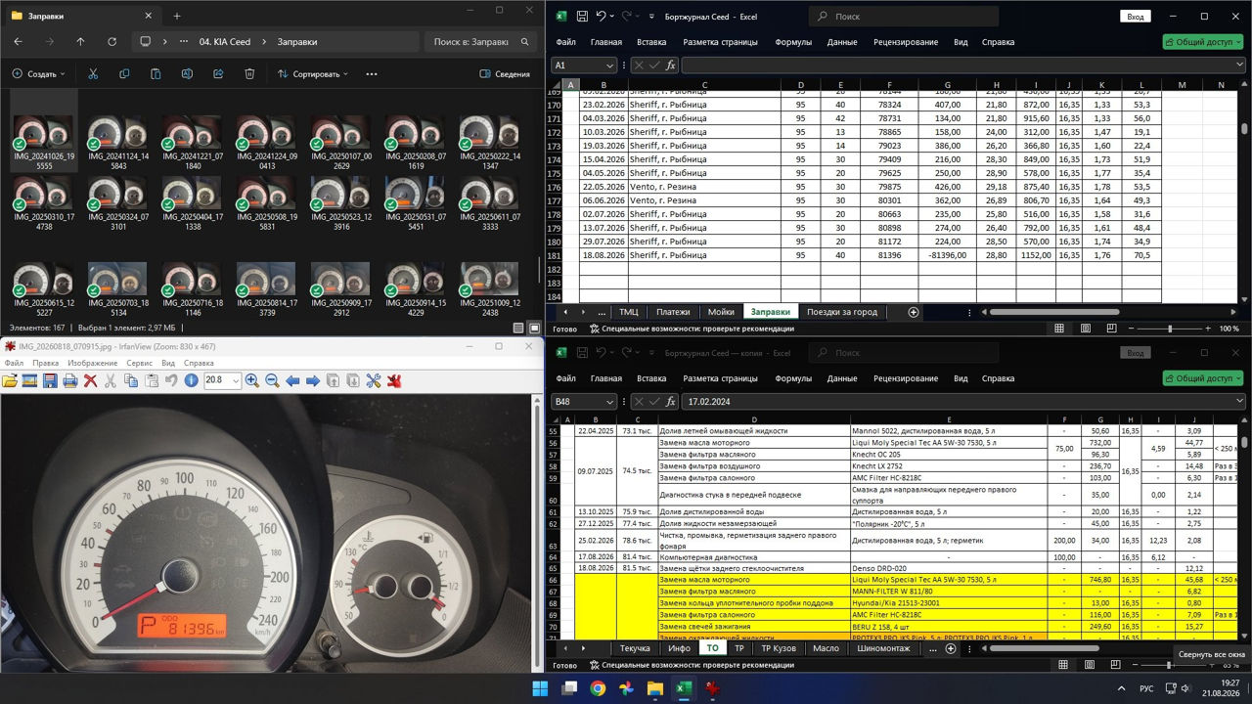Click the Open file icon in IrfanView

[11, 380]
